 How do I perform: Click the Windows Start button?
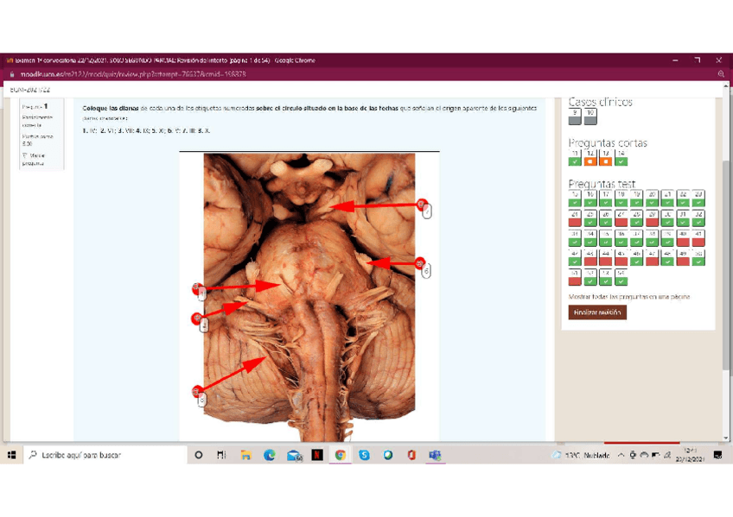coord(11,455)
